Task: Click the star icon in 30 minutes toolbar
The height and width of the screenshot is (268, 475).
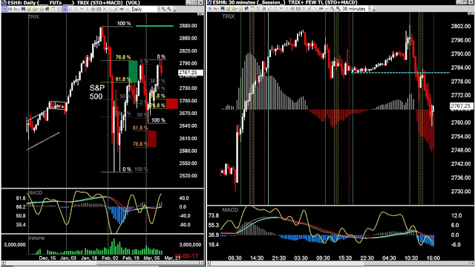Action: [x=241, y=8]
